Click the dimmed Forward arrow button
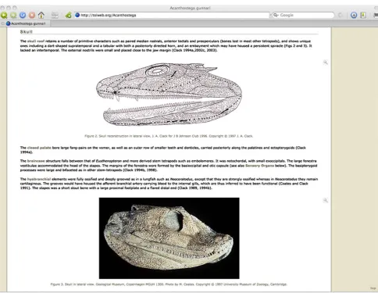This screenshot has width=378, height=293. (x=13, y=15)
